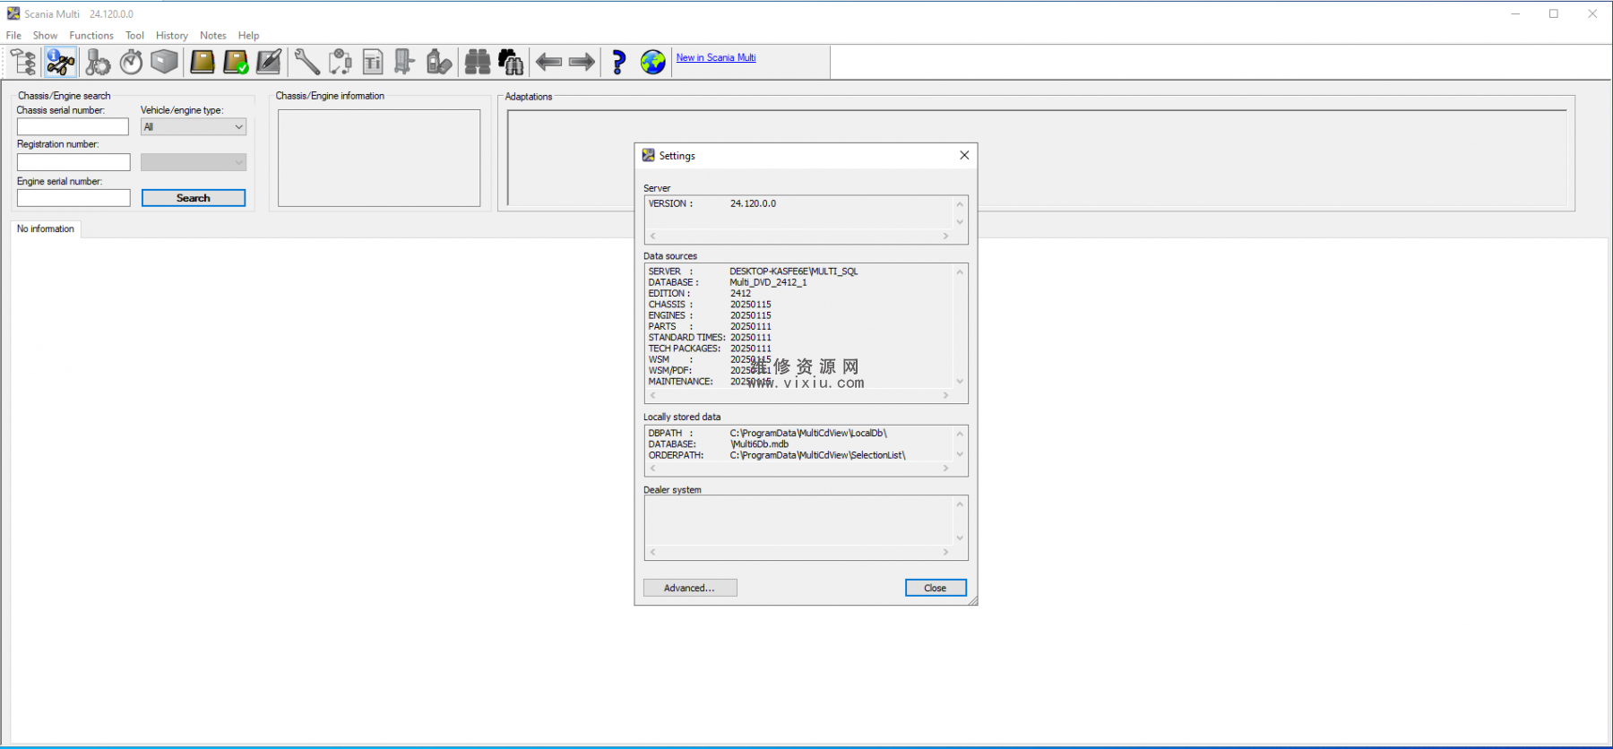The image size is (1613, 749).
Task: Click the Dealer system down scroll arrow
Action: pyautogui.click(x=960, y=538)
